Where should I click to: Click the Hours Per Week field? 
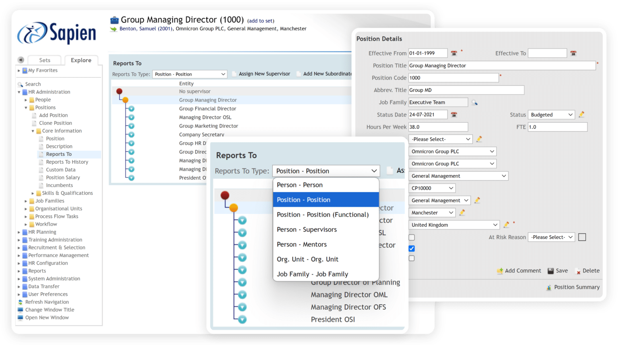pos(438,127)
